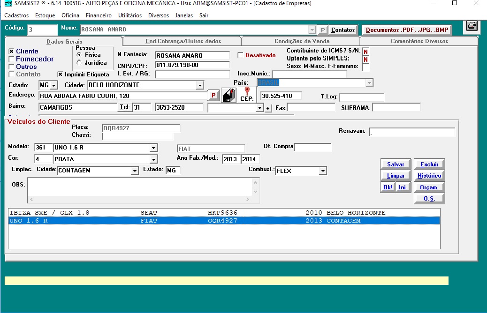
Task: Toggle the Cliente checkbox
Action: click(11, 51)
